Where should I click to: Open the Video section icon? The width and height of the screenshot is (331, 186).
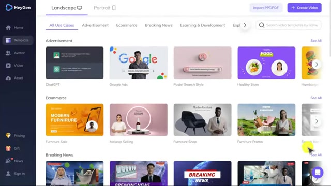coord(8,66)
